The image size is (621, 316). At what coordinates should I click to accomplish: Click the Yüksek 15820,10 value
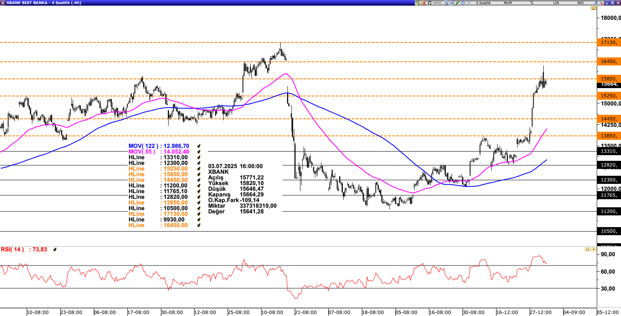tap(252, 183)
